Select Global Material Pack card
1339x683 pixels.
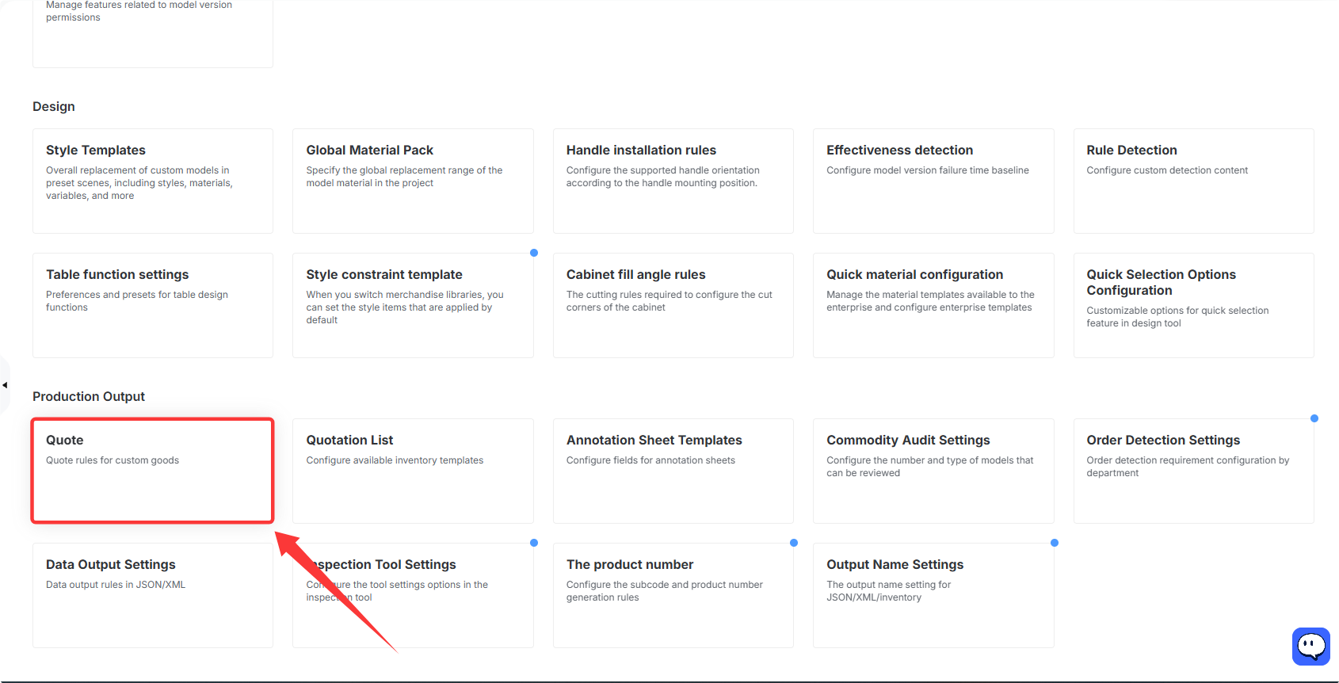(413, 181)
